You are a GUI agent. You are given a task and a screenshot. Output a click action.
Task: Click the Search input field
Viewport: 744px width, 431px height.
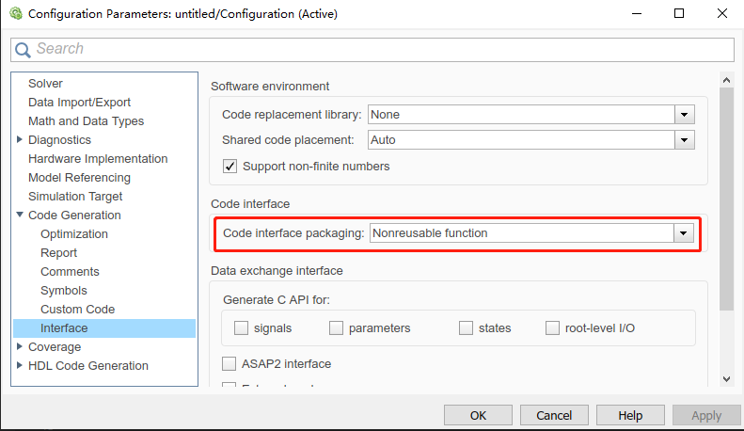click(376, 49)
